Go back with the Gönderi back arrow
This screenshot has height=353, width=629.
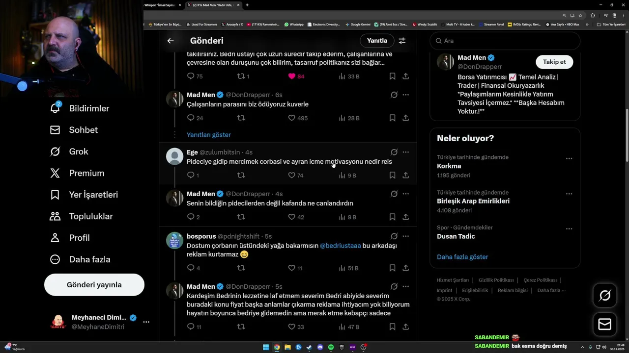[x=171, y=41]
